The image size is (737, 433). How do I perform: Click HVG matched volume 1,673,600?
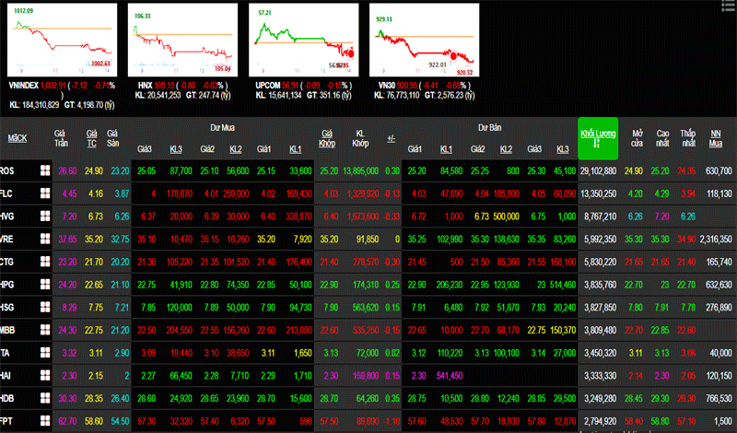click(363, 216)
